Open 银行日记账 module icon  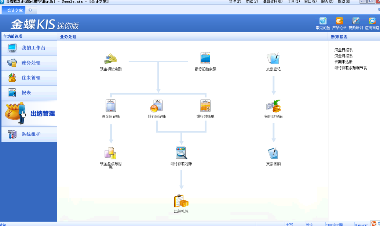click(157, 106)
